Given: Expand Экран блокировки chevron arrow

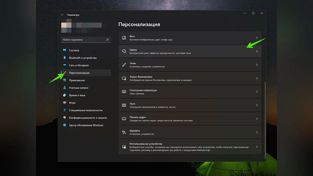Looking at the screenshot, I should (257, 78).
